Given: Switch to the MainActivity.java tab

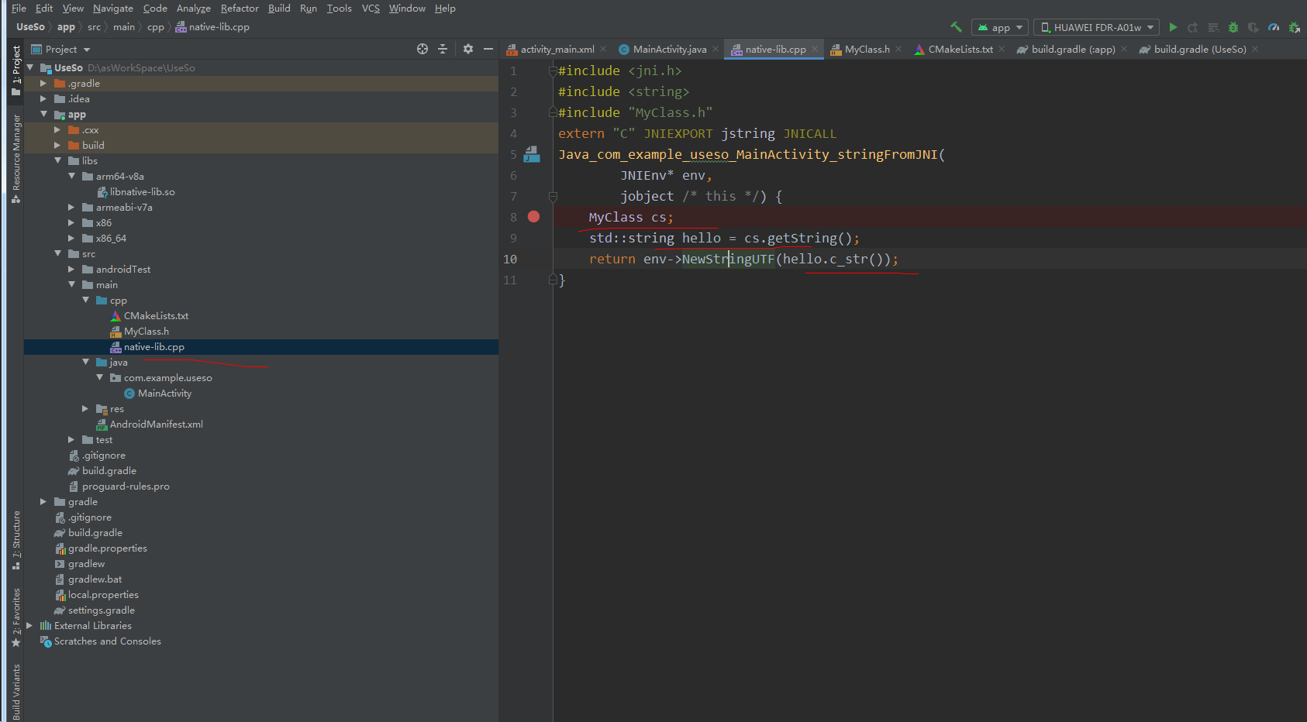Looking at the screenshot, I should tap(667, 49).
